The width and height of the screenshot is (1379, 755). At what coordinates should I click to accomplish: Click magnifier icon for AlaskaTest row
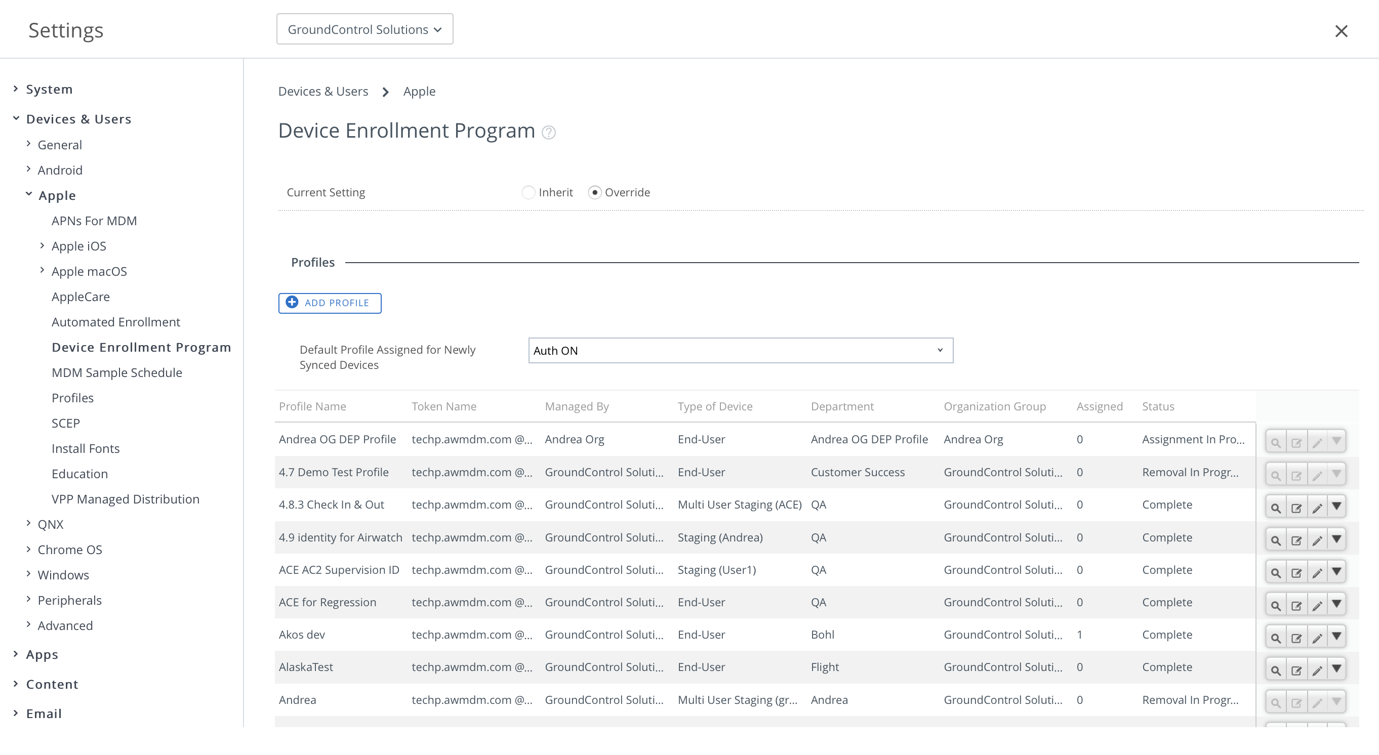(x=1276, y=670)
